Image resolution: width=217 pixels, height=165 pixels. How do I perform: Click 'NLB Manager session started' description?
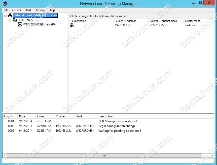[x=118, y=121]
